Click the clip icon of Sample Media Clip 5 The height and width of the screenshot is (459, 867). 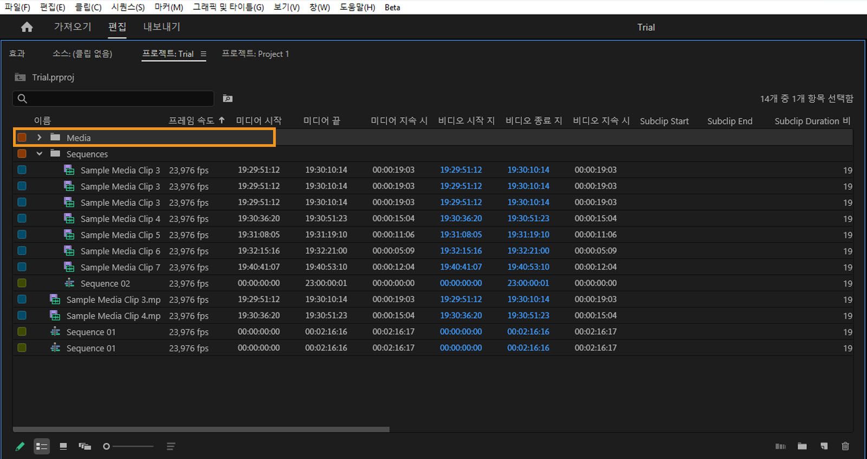[x=69, y=235]
